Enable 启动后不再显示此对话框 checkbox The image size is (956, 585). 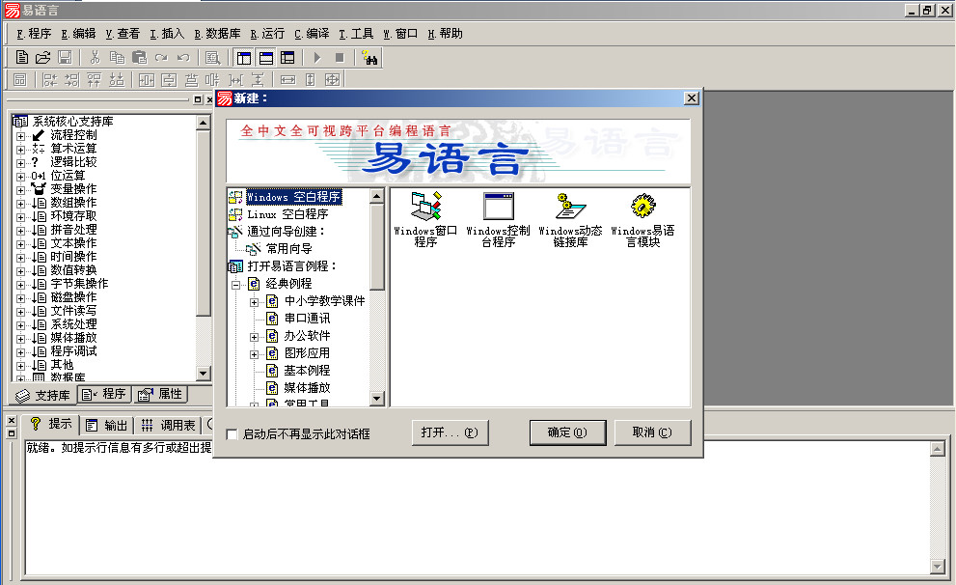(231, 434)
